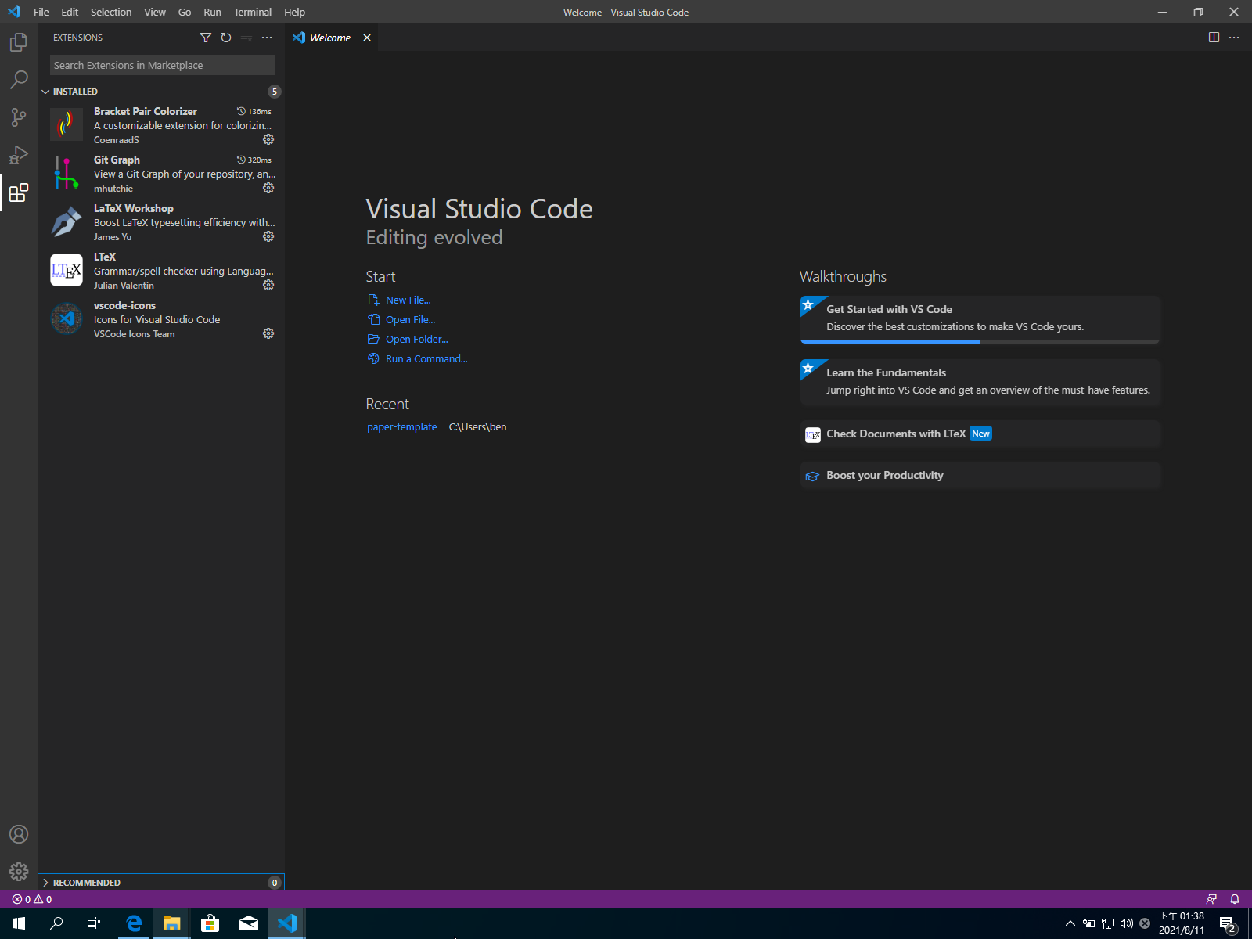
Task: Open the feedback icon in status bar
Action: coord(1211,899)
